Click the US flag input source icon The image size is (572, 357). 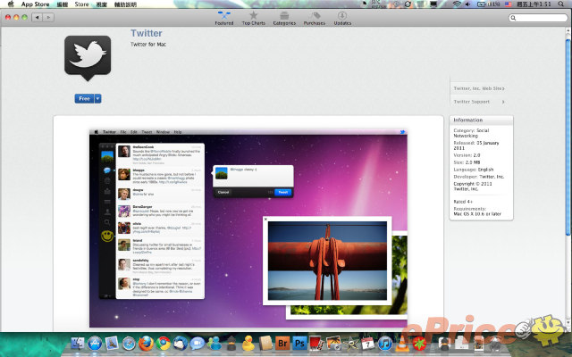[x=508, y=4]
